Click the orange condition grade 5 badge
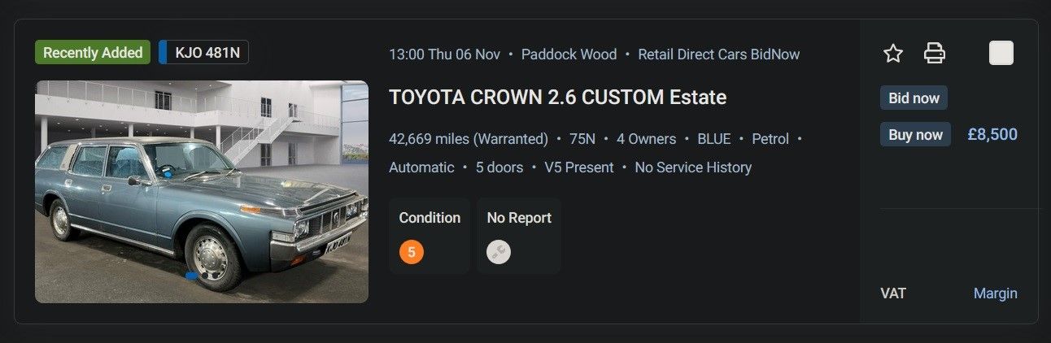 pyautogui.click(x=411, y=252)
